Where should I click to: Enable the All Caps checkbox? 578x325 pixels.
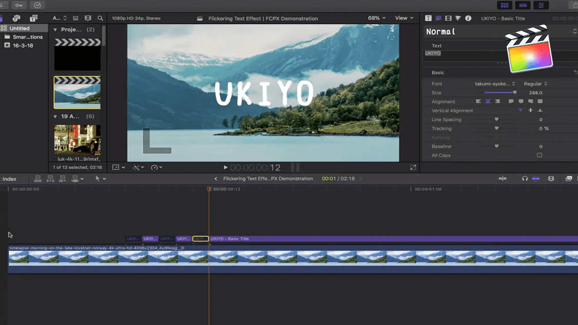point(539,155)
